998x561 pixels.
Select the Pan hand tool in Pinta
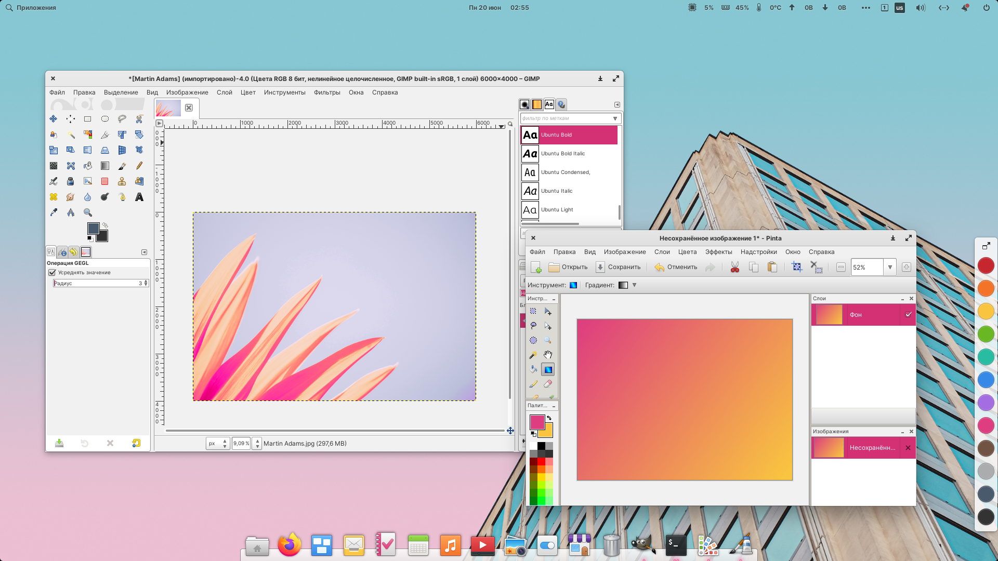[548, 355]
